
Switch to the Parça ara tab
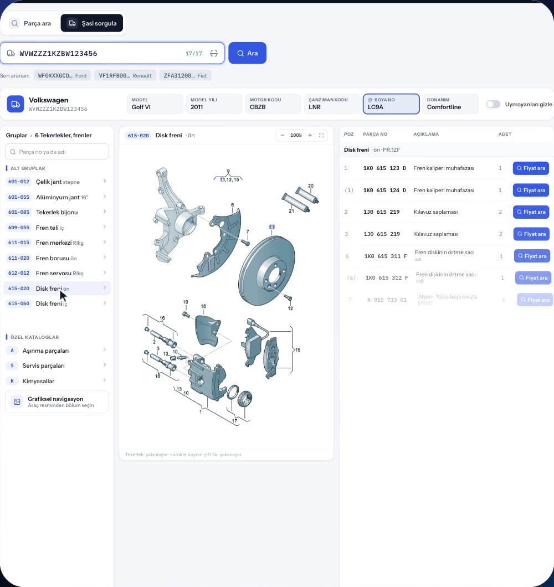(x=30, y=23)
